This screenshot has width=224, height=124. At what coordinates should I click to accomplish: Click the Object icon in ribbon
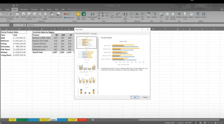[191, 15]
